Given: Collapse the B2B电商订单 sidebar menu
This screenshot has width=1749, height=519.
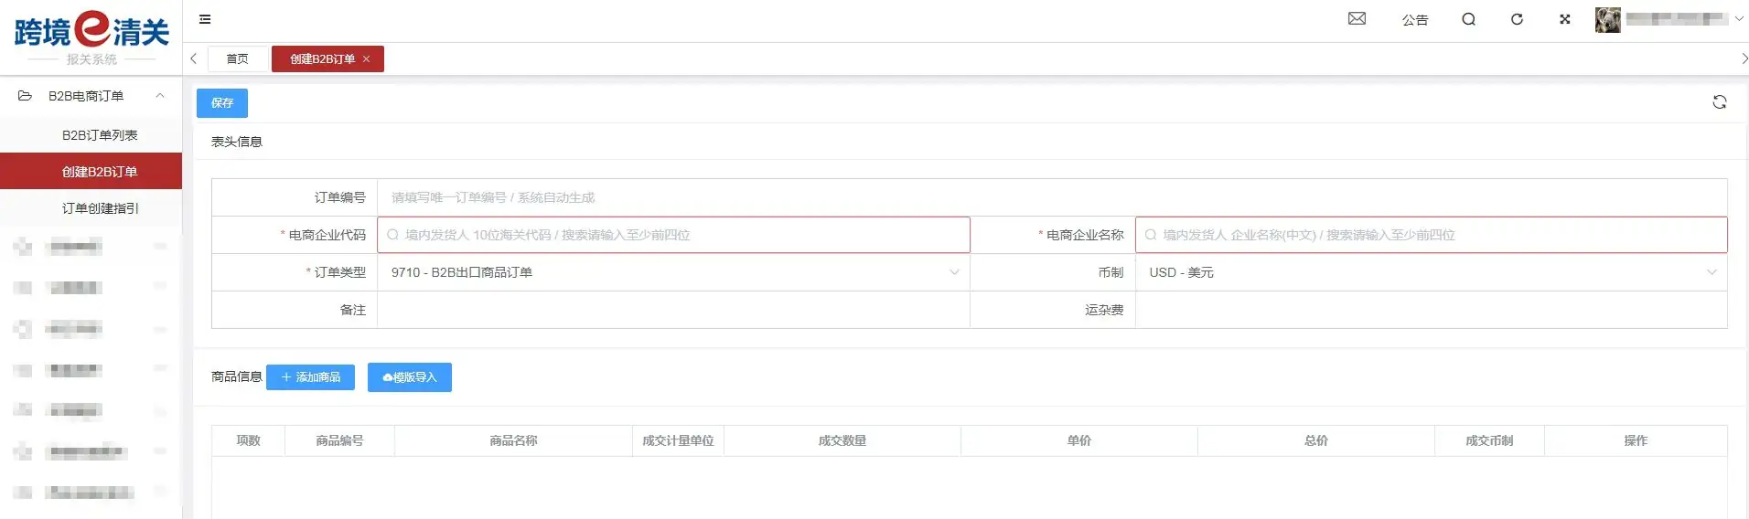Looking at the screenshot, I should pos(160,96).
